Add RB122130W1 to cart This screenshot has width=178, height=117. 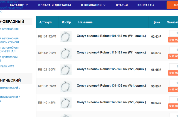173,73
